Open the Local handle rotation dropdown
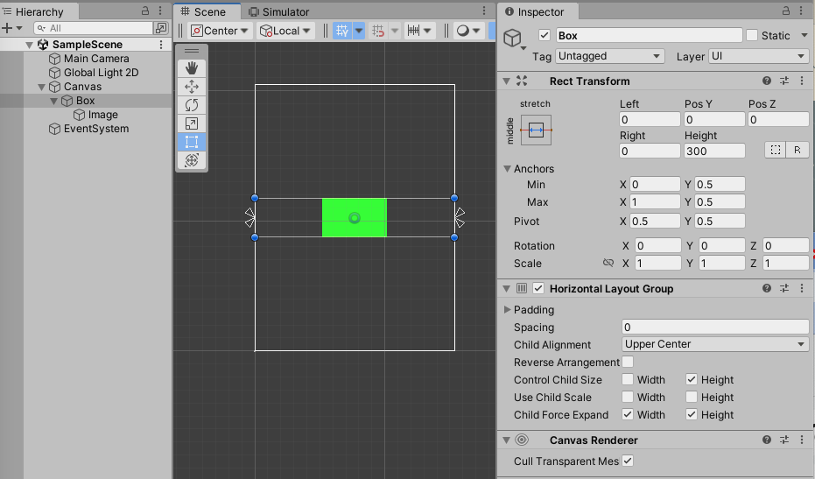Viewport: 815px width, 479px height. pyautogui.click(x=285, y=31)
